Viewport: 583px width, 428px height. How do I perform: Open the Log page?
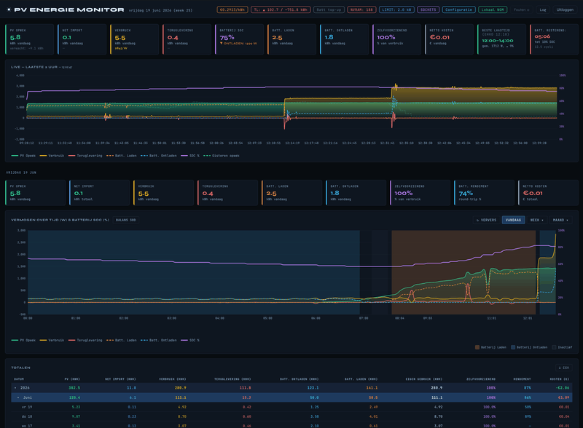(x=543, y=9)
